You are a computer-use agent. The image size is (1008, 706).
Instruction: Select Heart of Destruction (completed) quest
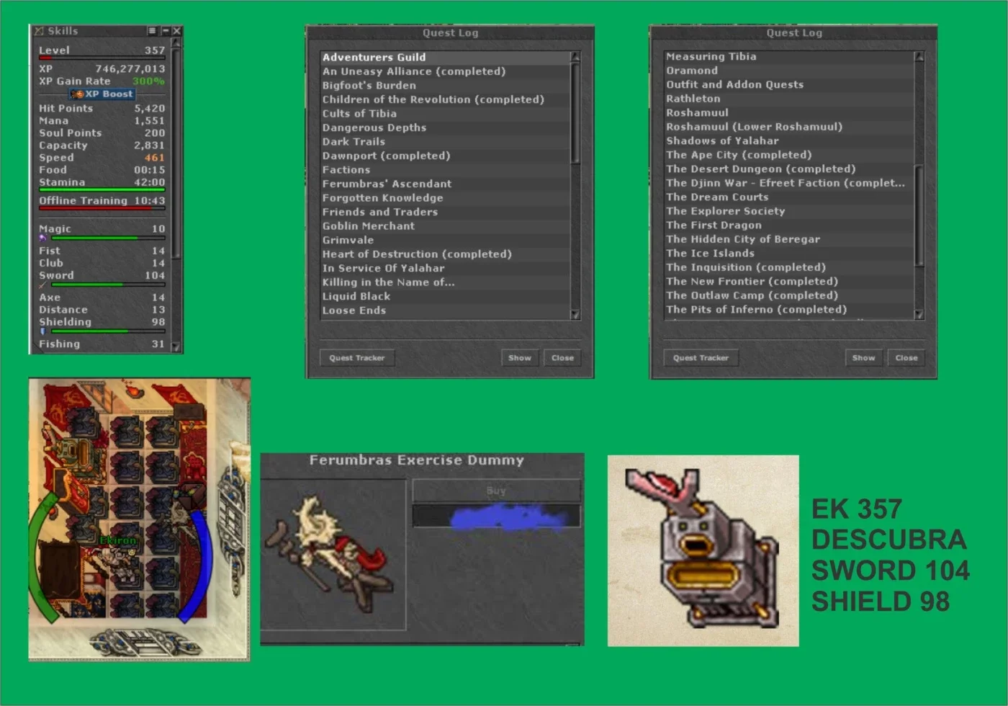[x=445, y=254]
